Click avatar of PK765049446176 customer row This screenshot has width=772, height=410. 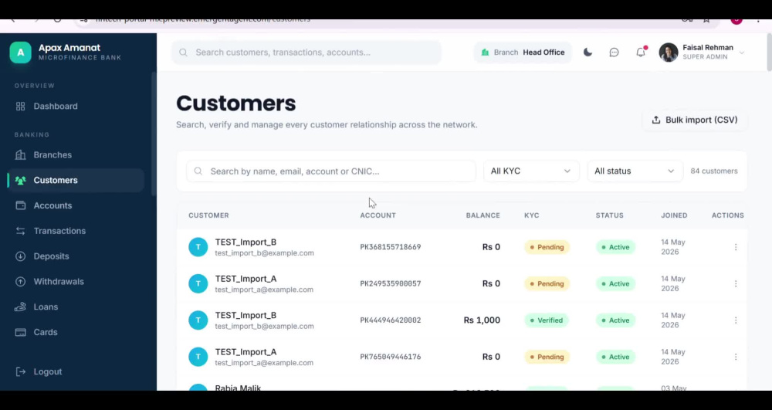(x=198, y=357)
